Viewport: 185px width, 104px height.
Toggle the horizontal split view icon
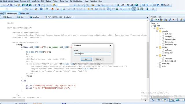[x=151, y=5]
